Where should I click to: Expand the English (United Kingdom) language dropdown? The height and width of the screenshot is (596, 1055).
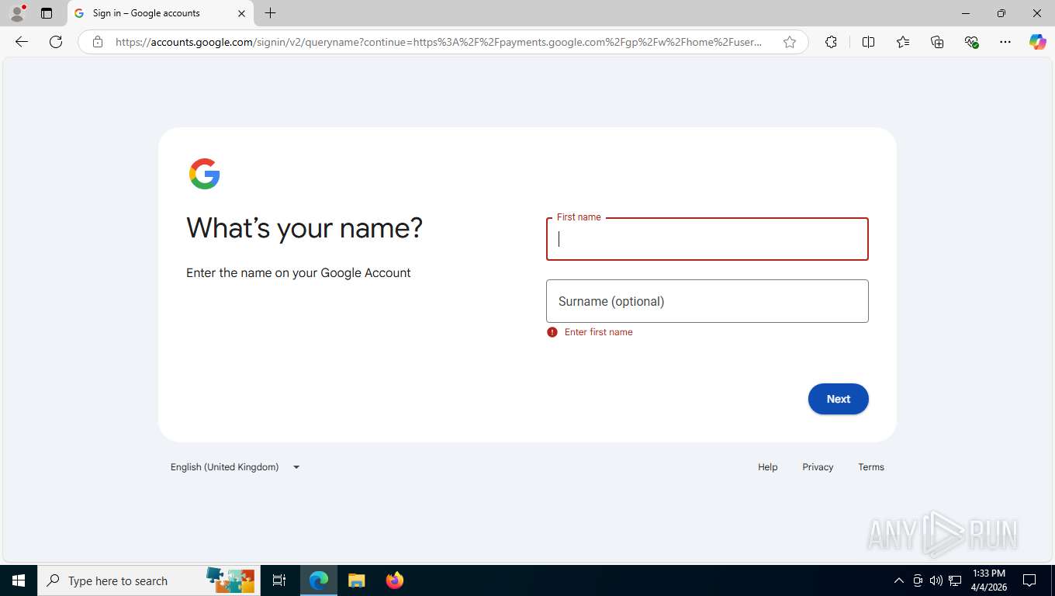(235, 467)
